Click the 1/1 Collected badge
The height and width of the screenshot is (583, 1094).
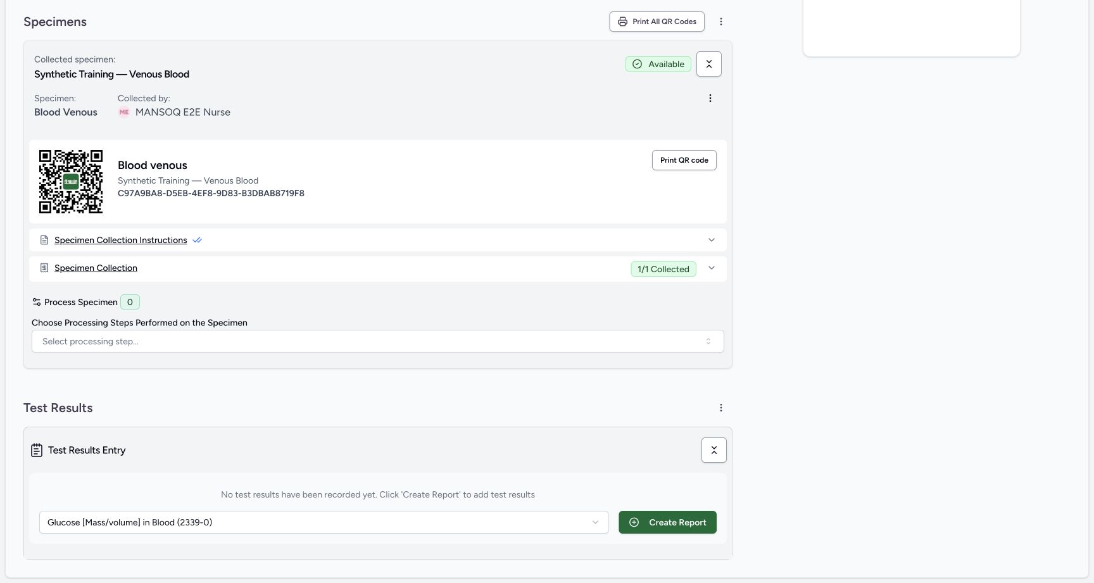click(x=663, y=269)
